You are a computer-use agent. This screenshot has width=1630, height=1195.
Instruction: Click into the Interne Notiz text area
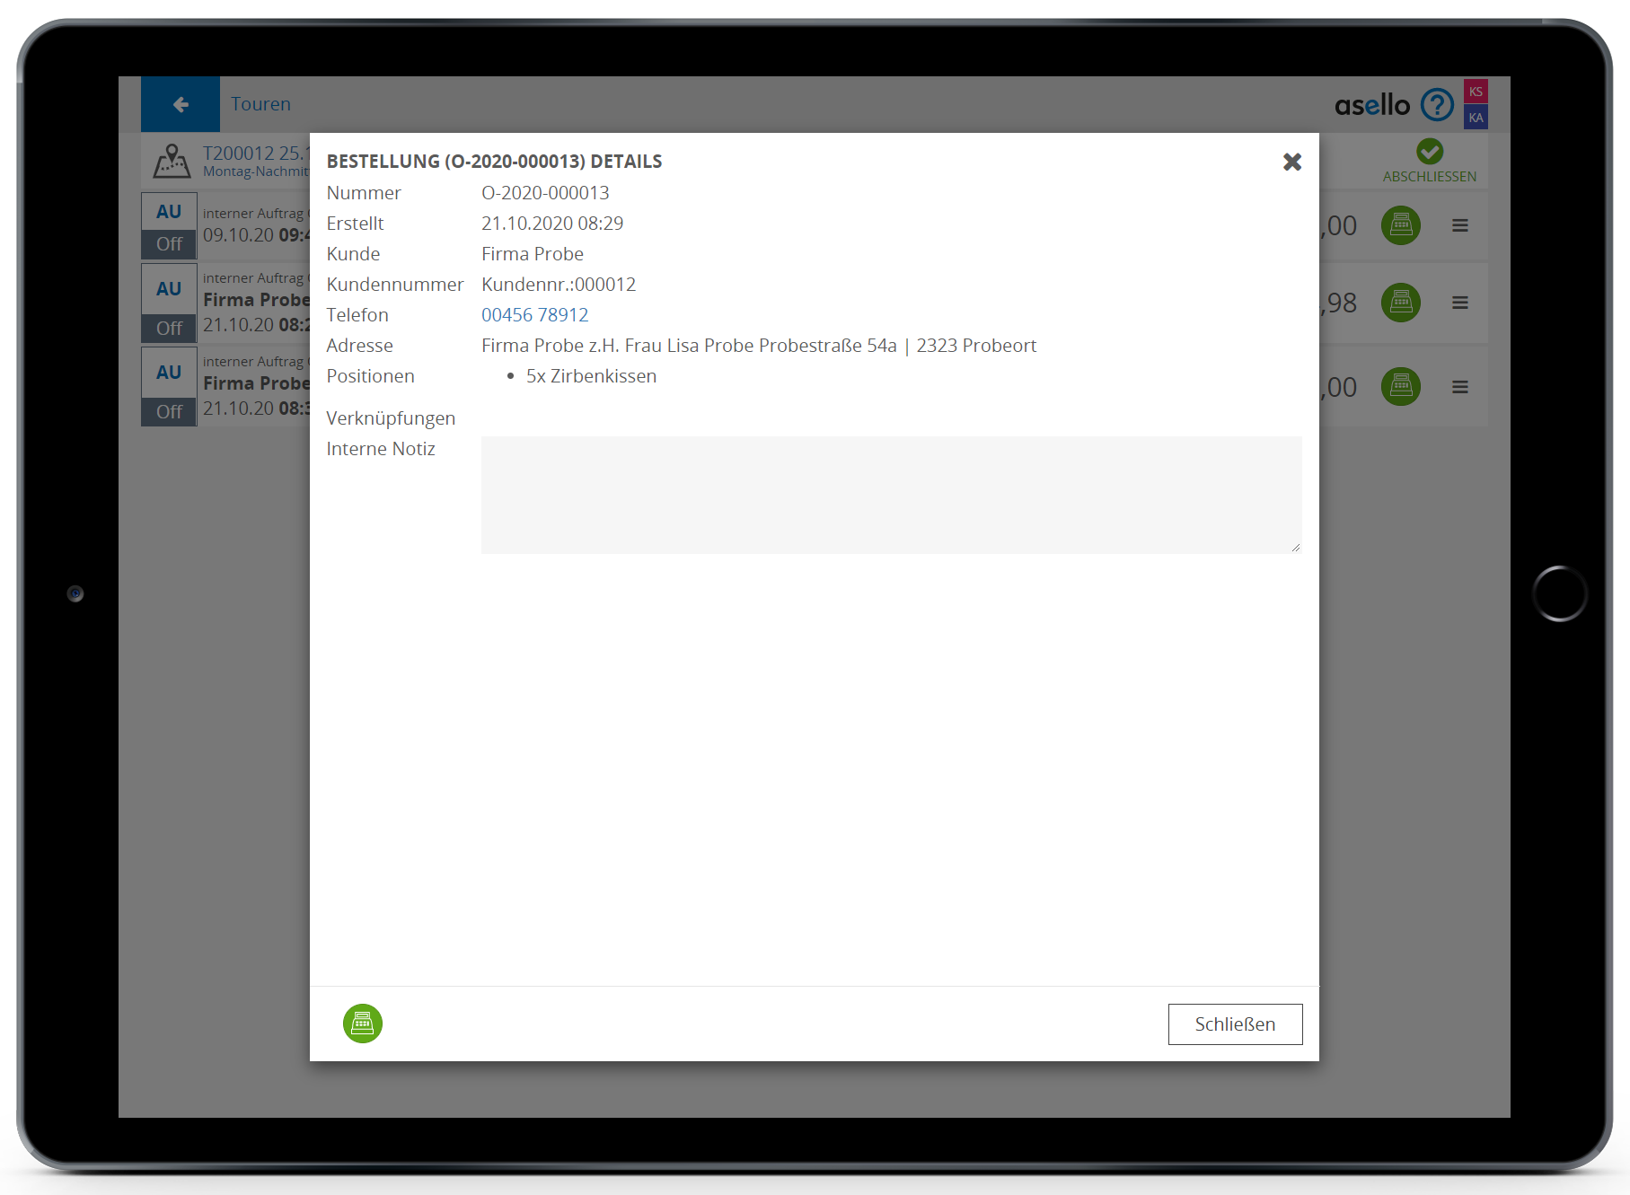[891, 495]
